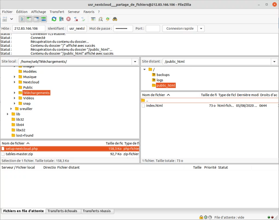
Task: Open directory listing filters icon
Action: [93, 19]
